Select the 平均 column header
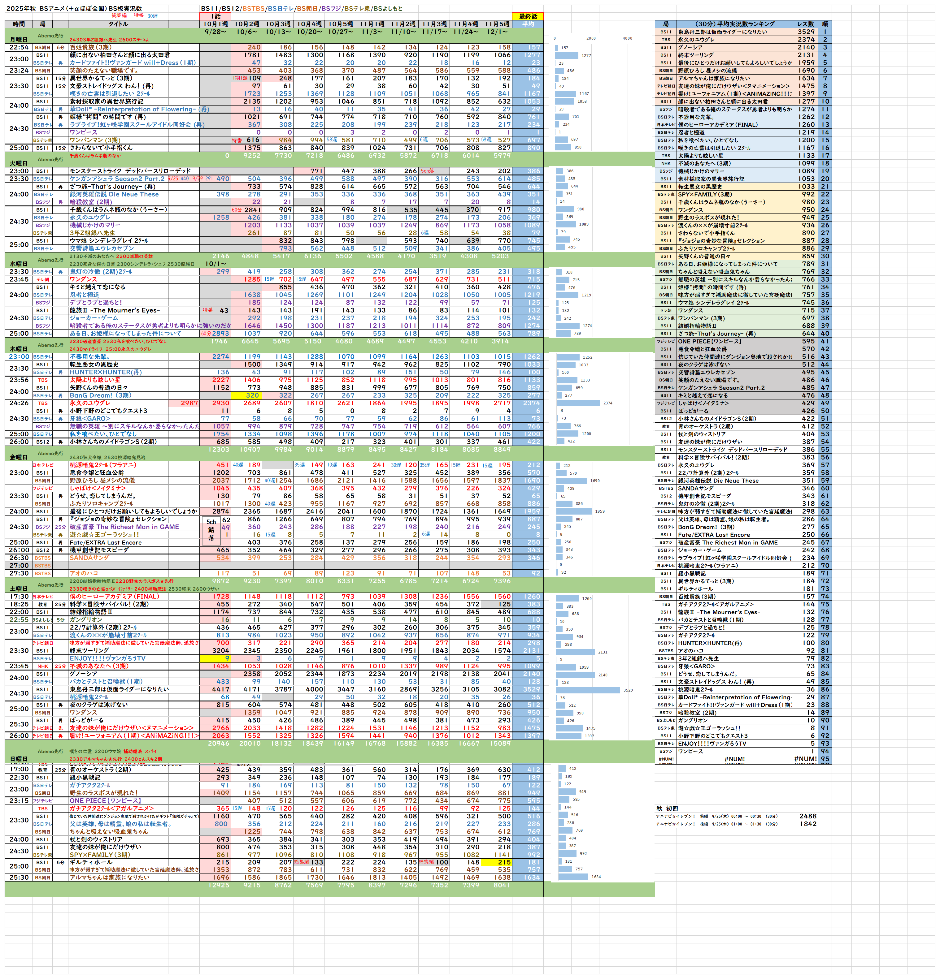The height and width of the screenshot is (979, 940). tap(528, 24)
